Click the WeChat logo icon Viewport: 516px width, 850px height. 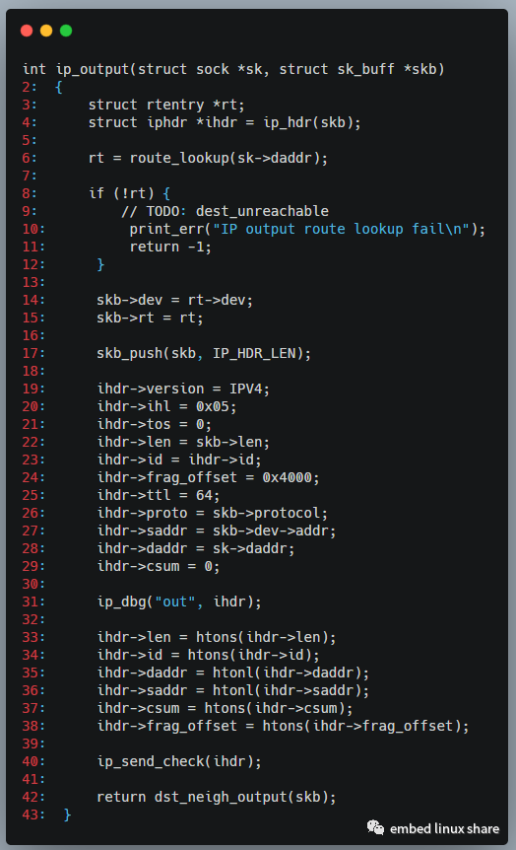click(x=375, y=827)
